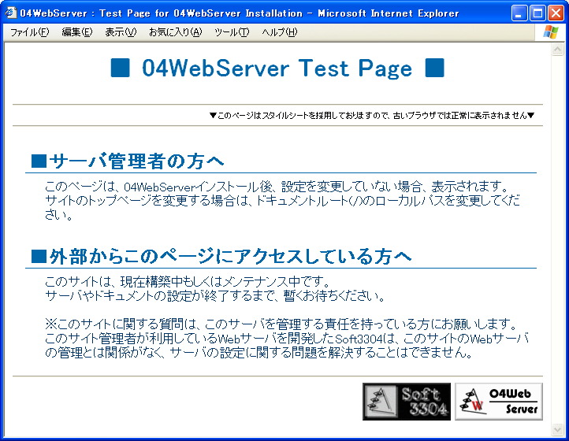
Task: Open the 表示(V) menu
Action: point(121,32)
